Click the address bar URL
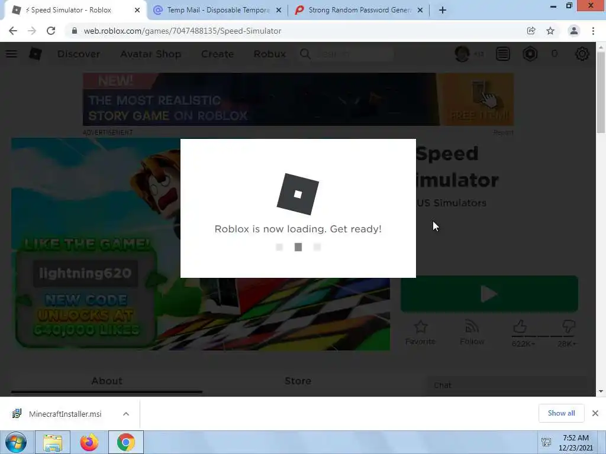 182,31
